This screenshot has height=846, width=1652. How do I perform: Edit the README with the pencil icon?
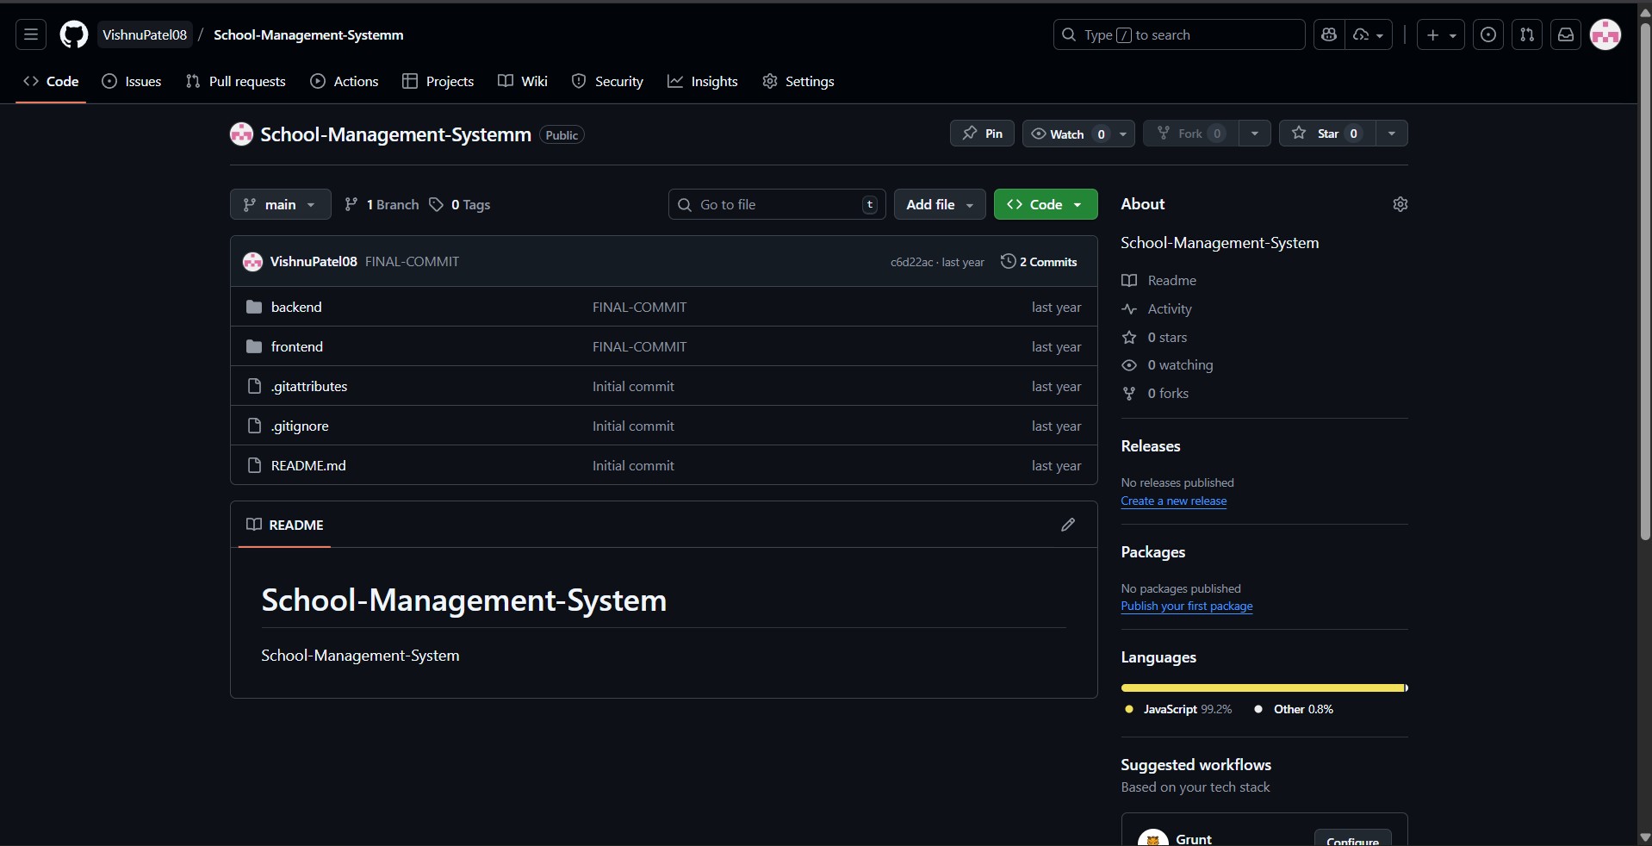[1067, 526]
